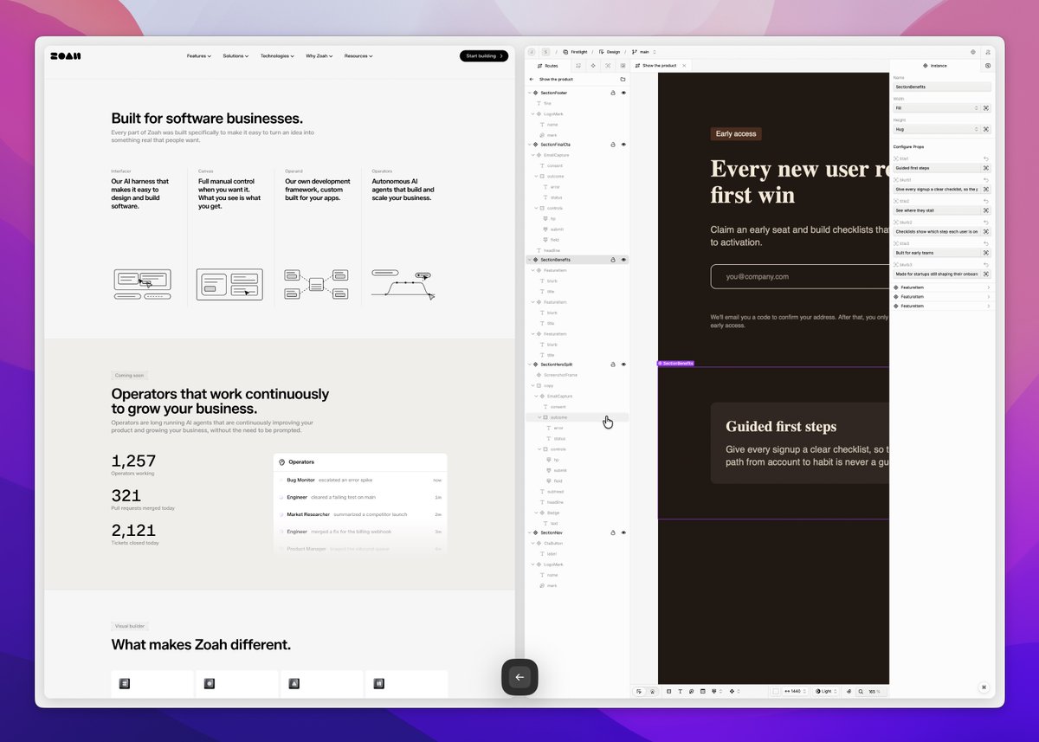Close the Show the product tab
This screenshot has width=1039, height=742.
(684, 66)
